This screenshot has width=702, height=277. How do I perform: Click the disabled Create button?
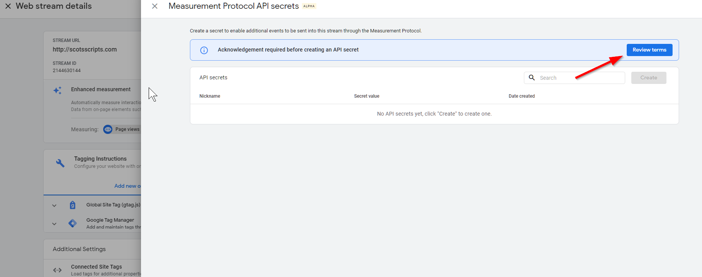[648, 78]
